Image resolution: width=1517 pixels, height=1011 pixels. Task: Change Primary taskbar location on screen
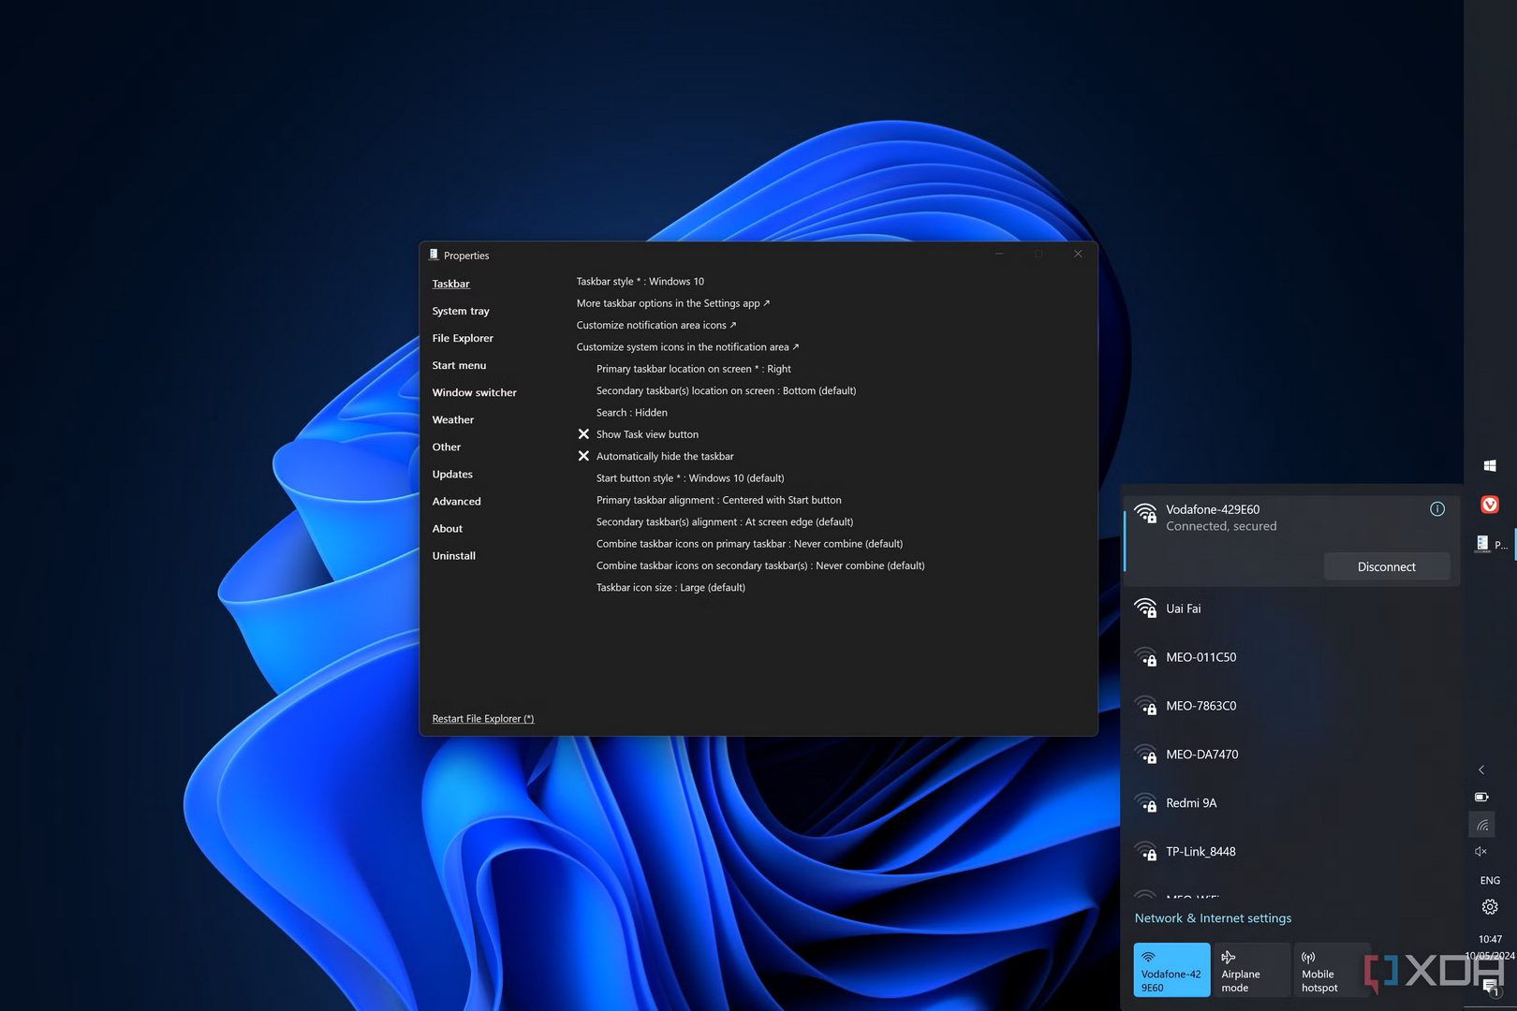point(693,369)
